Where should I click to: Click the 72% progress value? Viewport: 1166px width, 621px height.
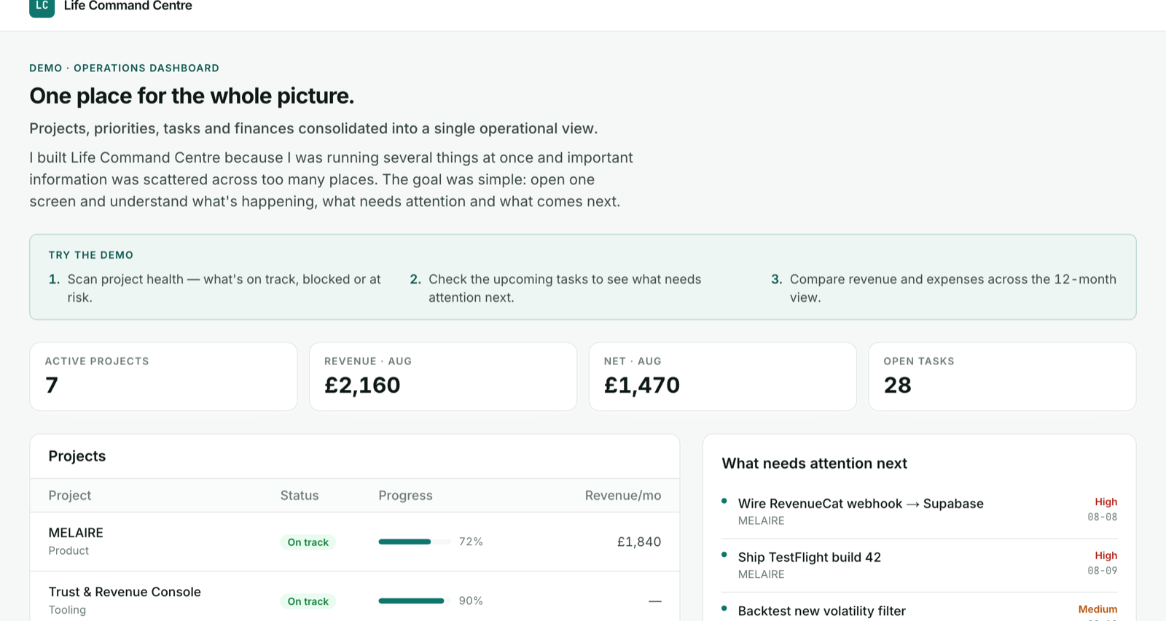tap(471, 542)
